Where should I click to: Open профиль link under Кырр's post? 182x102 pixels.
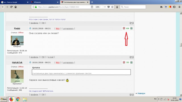coord(34,57)
